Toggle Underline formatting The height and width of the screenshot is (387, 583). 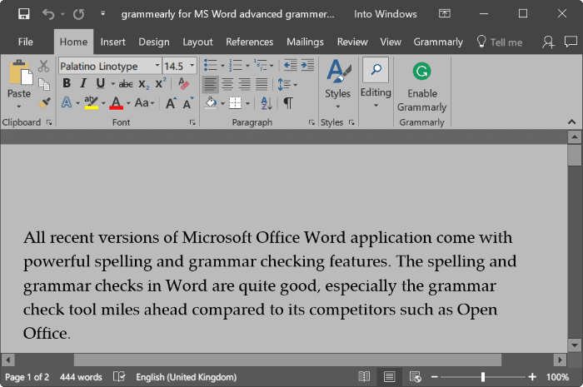coord(101,83)
